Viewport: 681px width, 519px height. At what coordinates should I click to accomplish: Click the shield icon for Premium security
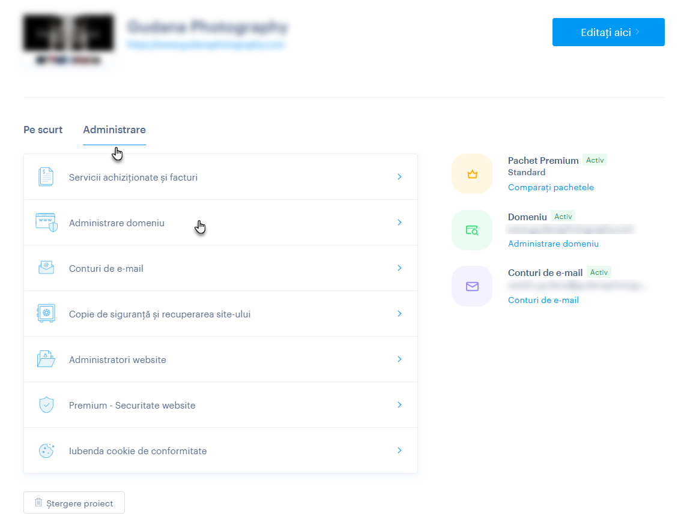tap(46, 405)
